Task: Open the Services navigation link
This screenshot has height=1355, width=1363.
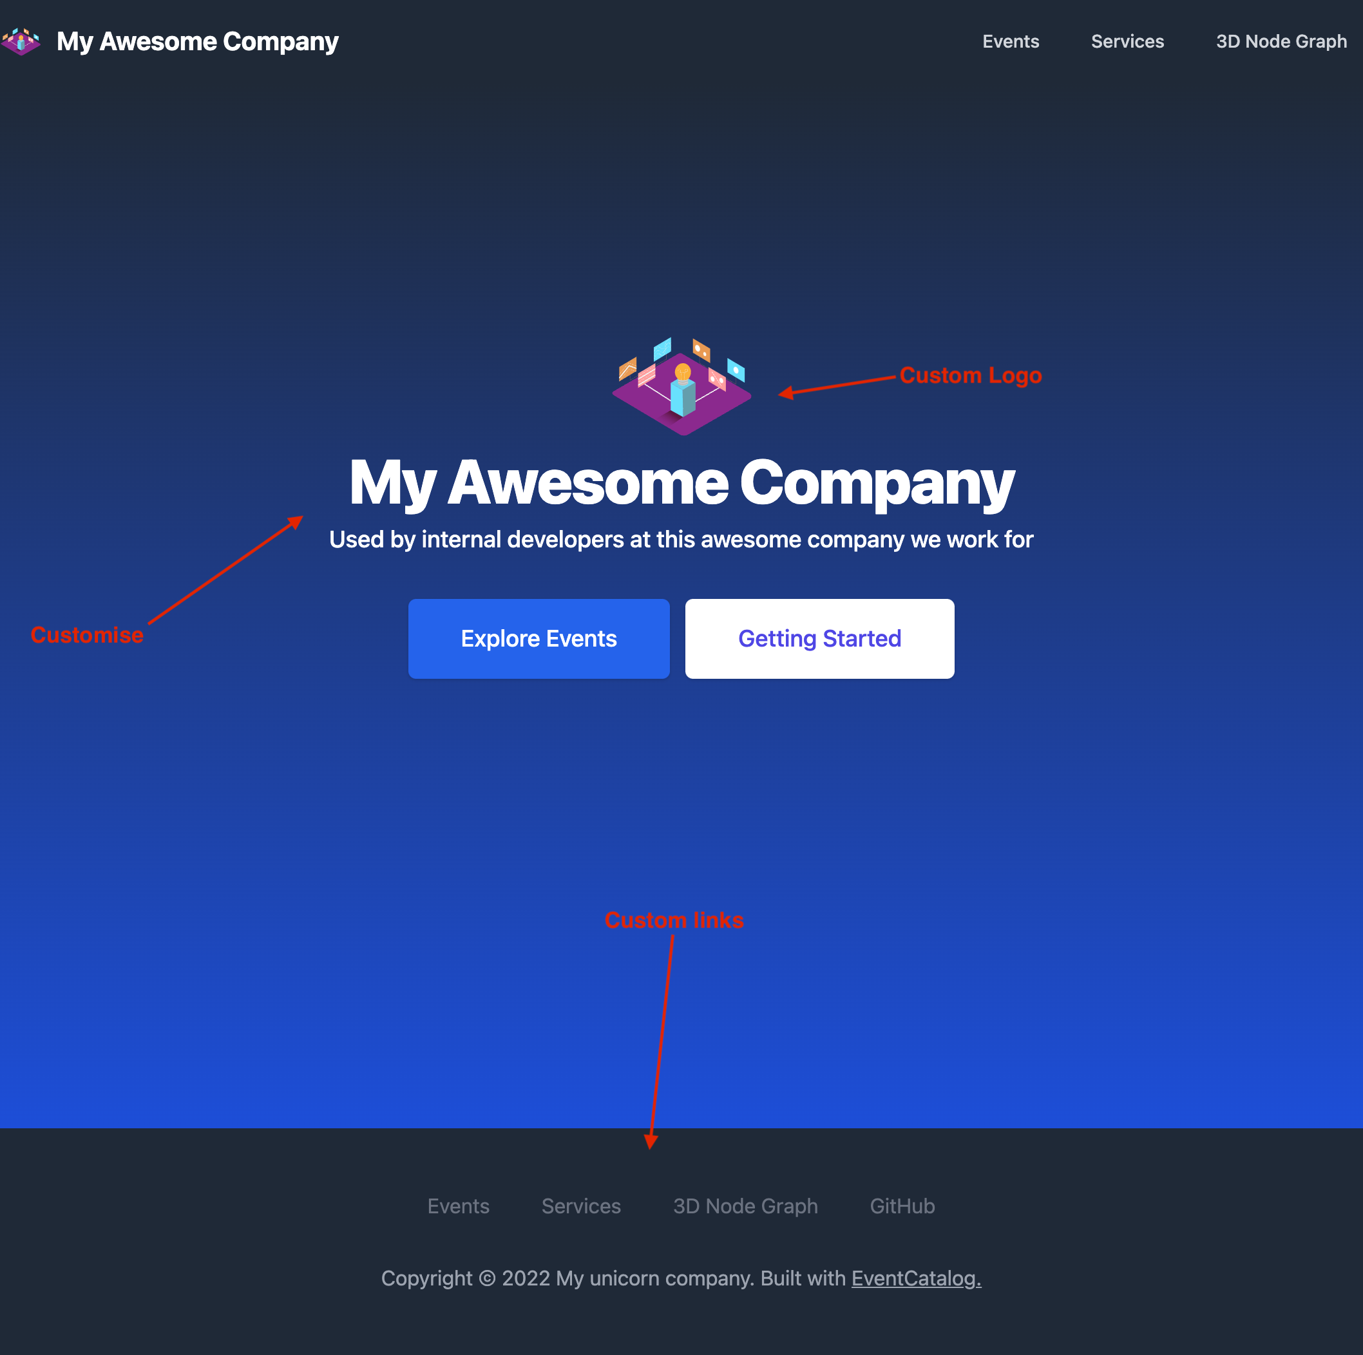Action: point(1129,43)
